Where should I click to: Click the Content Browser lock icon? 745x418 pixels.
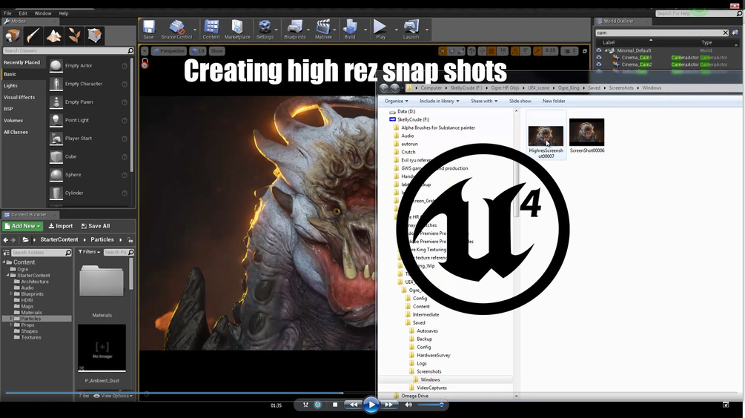(130, 240)
